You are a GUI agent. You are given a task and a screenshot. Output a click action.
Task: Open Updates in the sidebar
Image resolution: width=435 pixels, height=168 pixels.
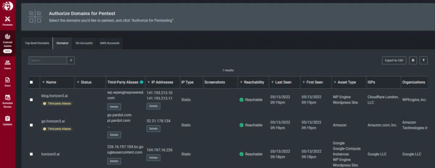coord(8,120)
